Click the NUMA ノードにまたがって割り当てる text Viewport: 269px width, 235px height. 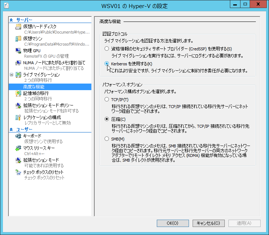(54, 68)
